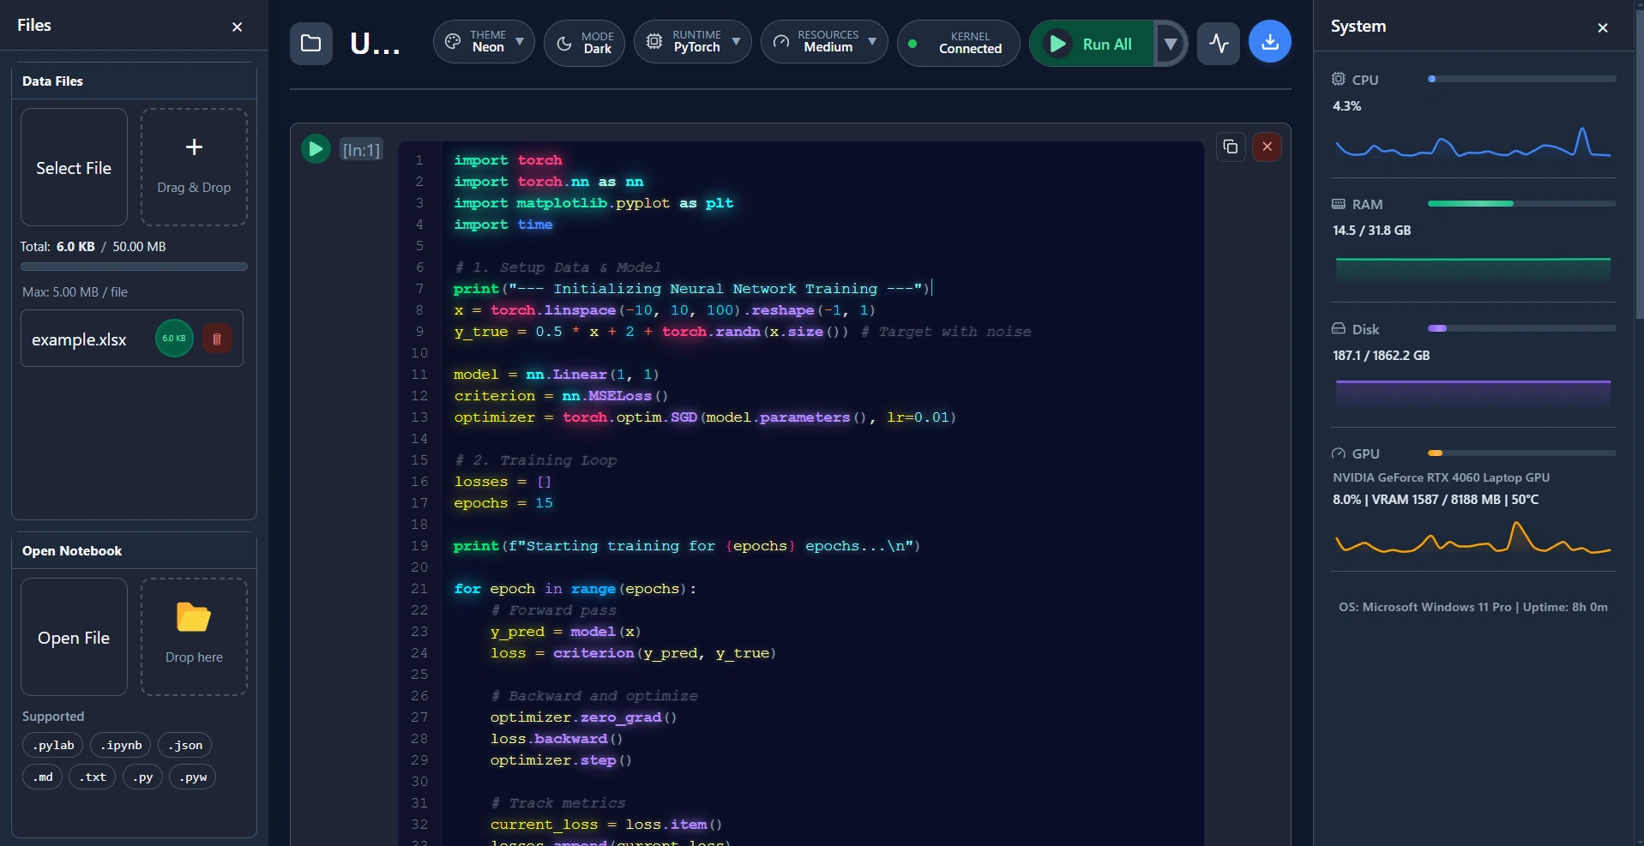Toggle the Dark mode button
1644x846 pixels.
point(584,43)
